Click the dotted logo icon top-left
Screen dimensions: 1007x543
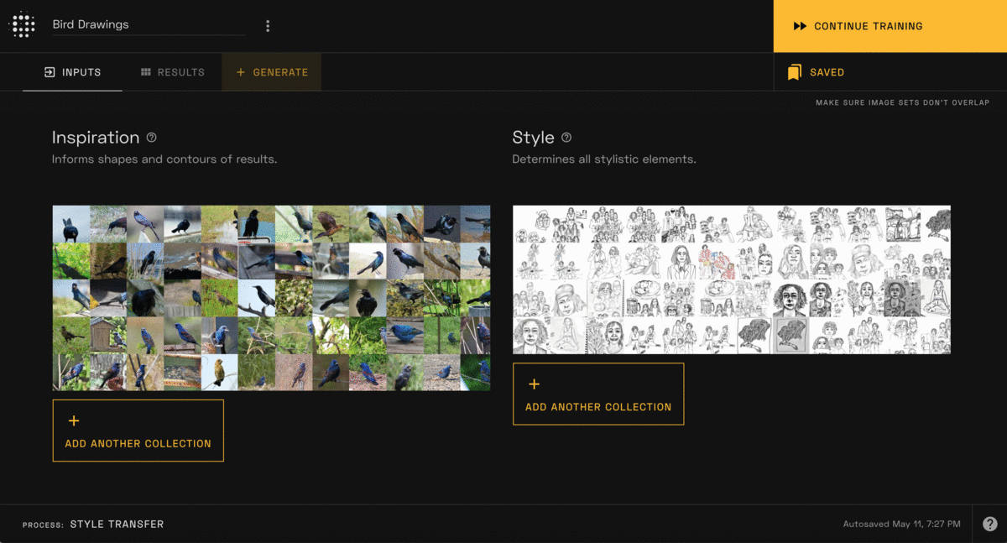[23, 24]
